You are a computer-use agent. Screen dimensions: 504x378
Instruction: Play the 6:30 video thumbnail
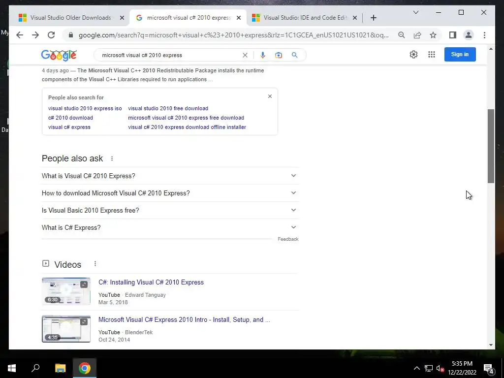click(x=66, y=291)
